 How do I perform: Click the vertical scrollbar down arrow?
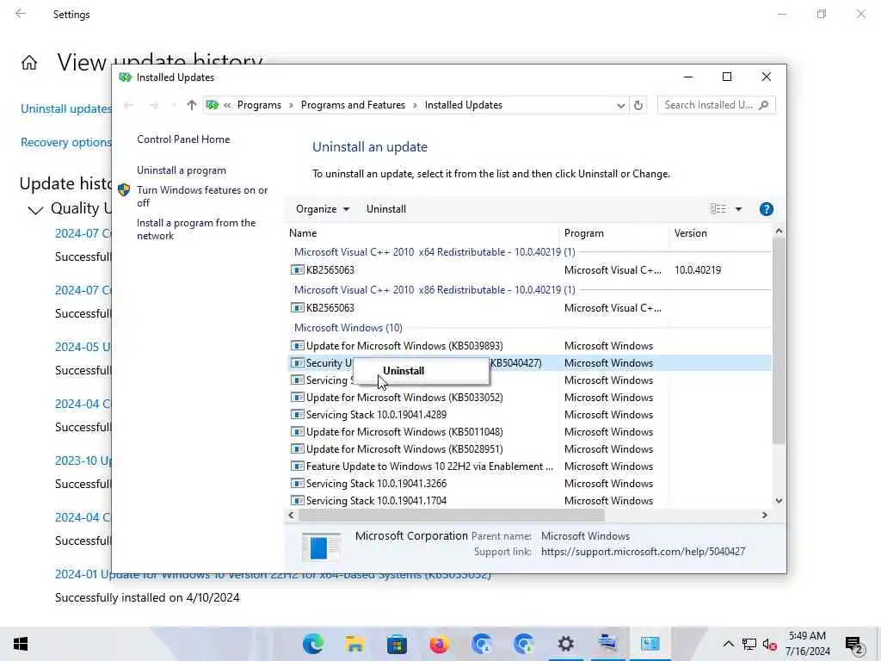779,501
